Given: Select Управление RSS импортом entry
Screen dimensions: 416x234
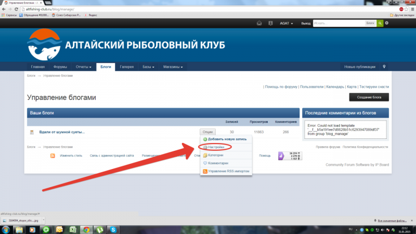Looking at the screenshot, I should point(226,171).
